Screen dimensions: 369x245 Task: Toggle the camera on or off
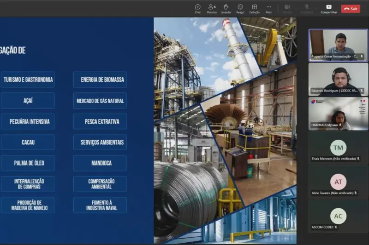(287, 7)
